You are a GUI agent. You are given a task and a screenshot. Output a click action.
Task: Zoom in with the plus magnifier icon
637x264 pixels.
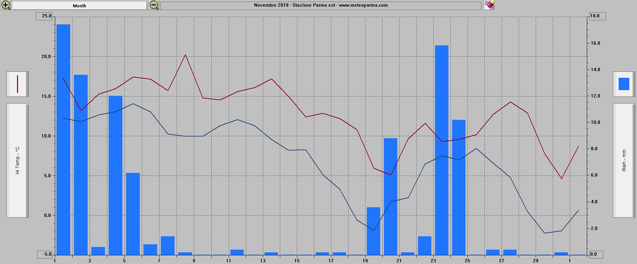pos(6,5)
